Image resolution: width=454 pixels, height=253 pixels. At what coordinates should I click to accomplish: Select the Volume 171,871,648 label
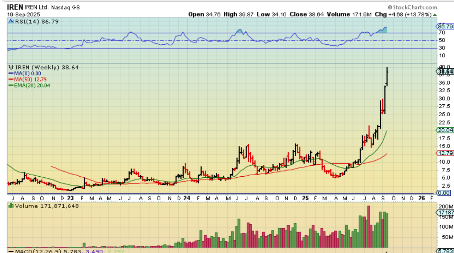tap(47, 206)
